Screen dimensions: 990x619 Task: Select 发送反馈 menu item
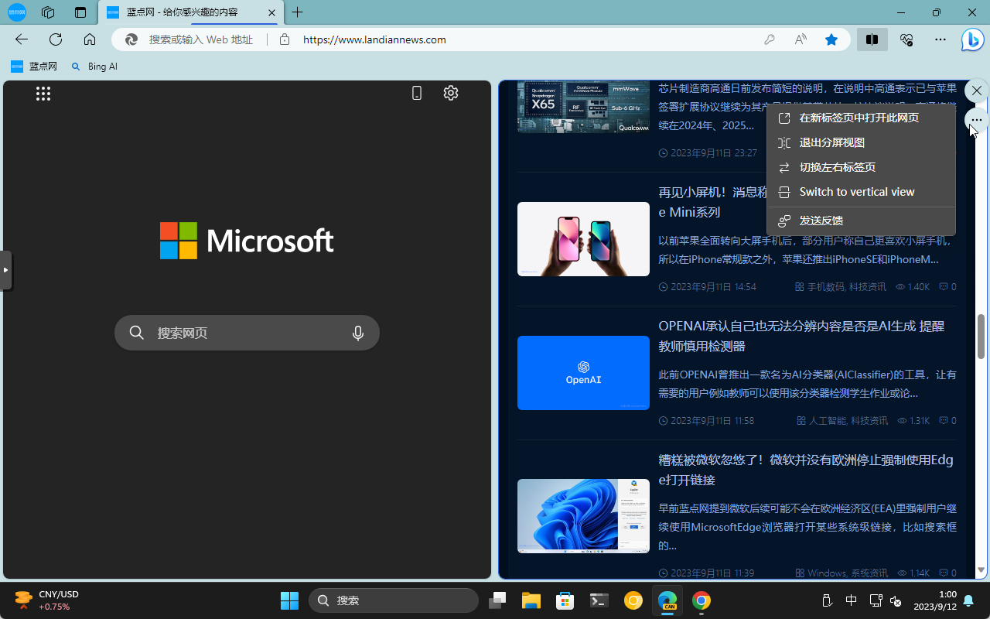coord(862,221)
